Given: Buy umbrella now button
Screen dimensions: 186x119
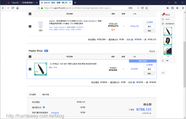Looking at the screenshot, I should 149,65.
